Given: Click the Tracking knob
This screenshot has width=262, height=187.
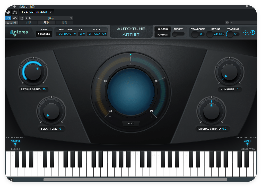Looking at the screenshot, I should (x=230, y=34).
